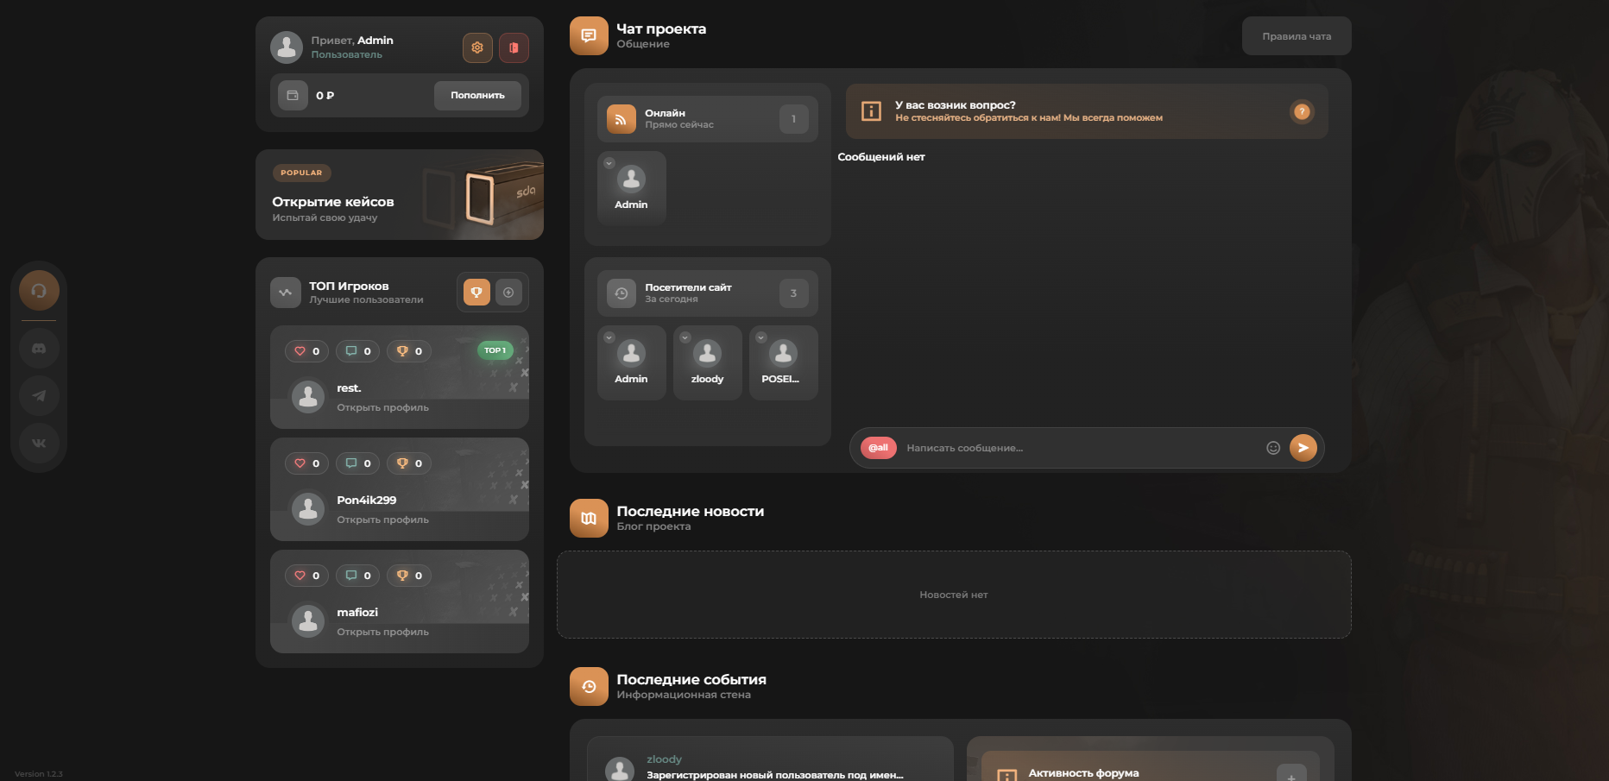Click the emoji smiley icon in chat
This screenshot has height=781, width=1609.
1272,448
